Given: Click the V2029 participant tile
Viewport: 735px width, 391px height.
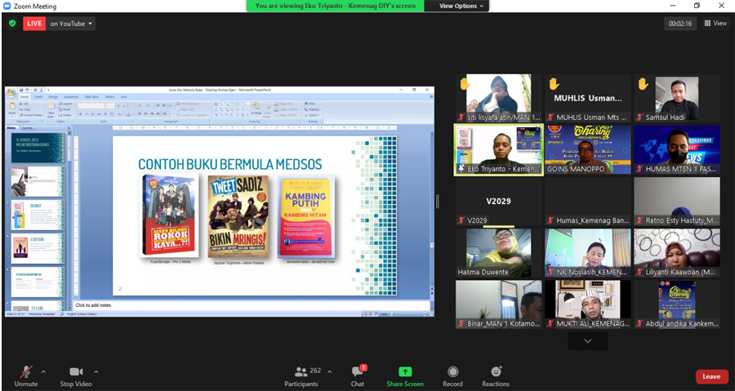Looking at the screenshot, I should (497, 201).
